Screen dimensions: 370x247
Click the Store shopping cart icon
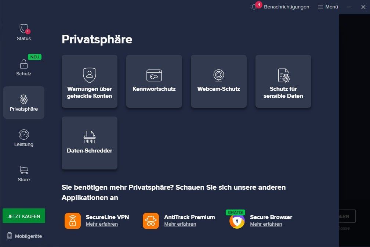[24, 170]
